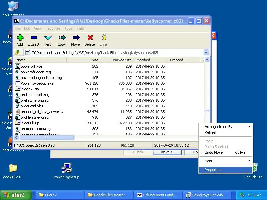Sort by the Modified column header

[x=150, y=60]
